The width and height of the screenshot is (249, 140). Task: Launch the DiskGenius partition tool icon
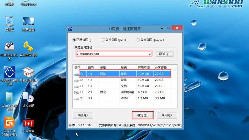tap(9, 123)
